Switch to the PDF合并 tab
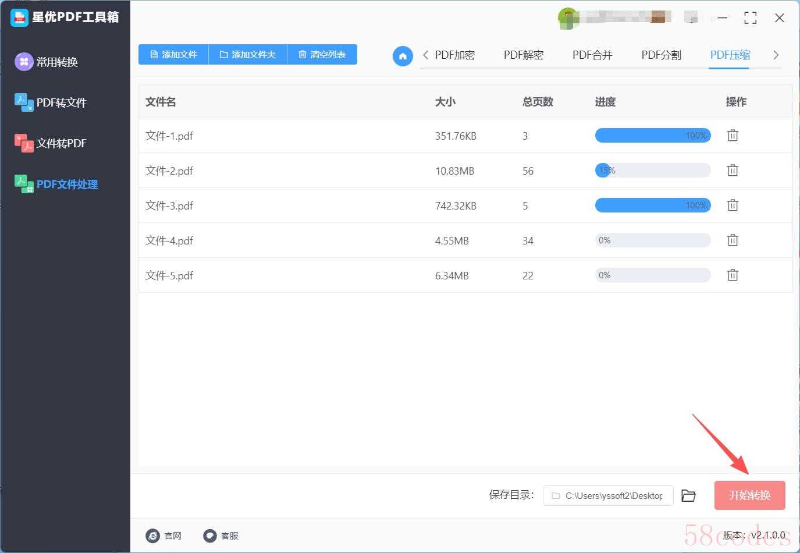This screenshot has height=553, width=800. pyautogui.click(x=592, y=55)
